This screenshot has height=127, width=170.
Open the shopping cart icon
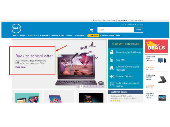(91, 30)
